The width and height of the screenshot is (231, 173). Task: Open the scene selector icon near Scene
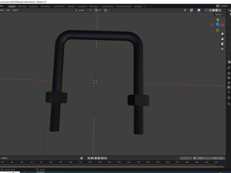coord(218,6)
